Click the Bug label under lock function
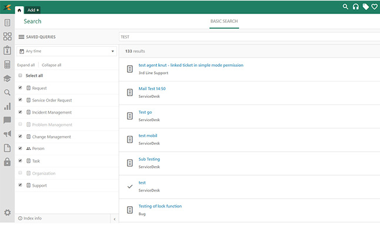 click(142, 214)
